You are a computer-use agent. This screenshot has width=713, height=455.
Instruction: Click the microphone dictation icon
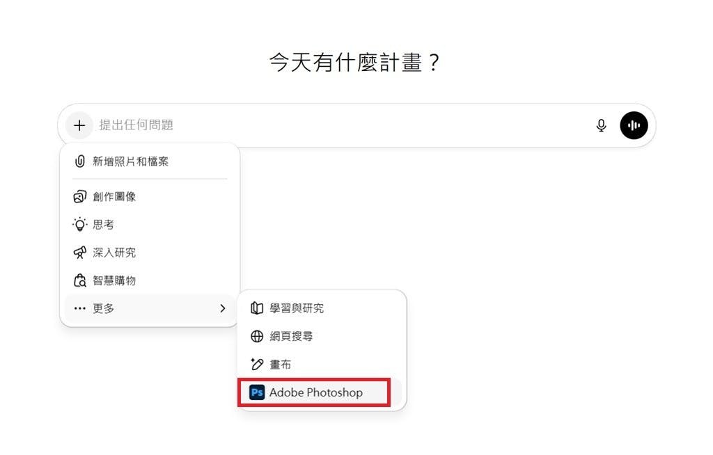coord(602,125)
